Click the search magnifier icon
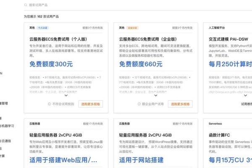 click(26, 5)
